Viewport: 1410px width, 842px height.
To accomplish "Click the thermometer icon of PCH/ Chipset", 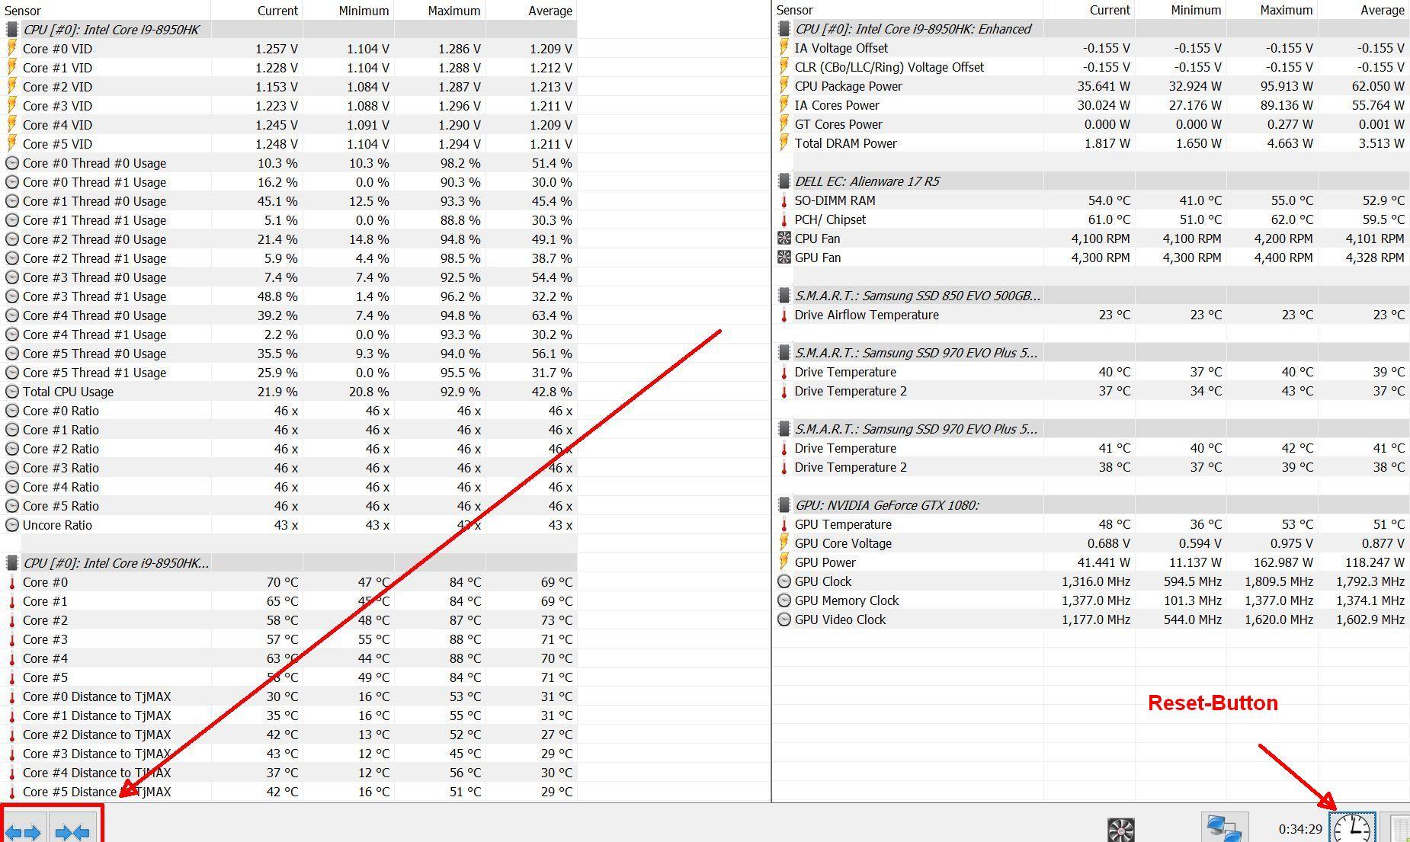I will (x=784, y=219).
